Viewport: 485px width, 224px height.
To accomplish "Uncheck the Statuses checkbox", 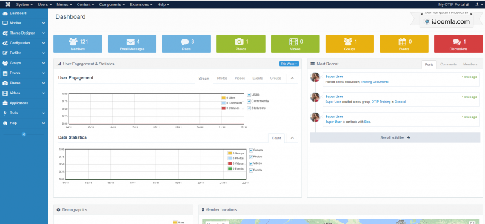I will click(x=249, y=108).
